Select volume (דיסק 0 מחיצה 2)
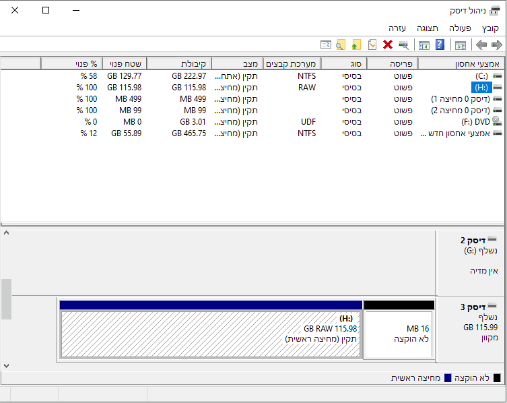Screen dimensions: 507x403 (461, 111)
